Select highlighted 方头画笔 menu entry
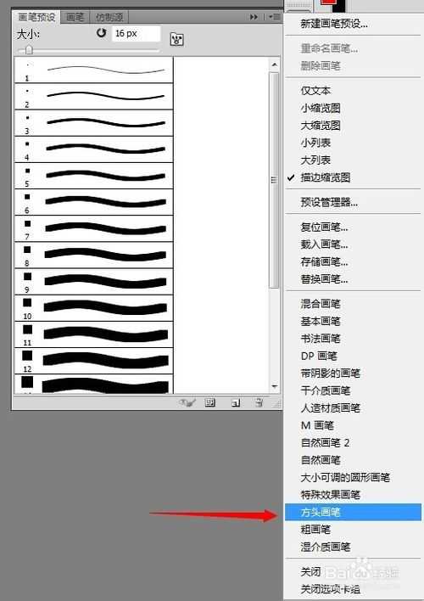 353,512
